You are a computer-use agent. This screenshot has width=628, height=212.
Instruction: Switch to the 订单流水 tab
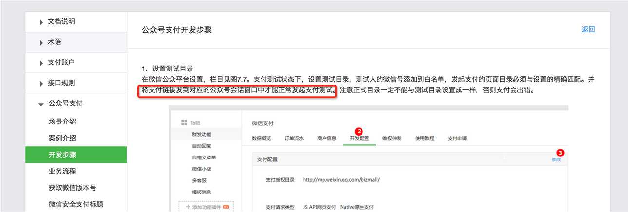tap(294, 138)
